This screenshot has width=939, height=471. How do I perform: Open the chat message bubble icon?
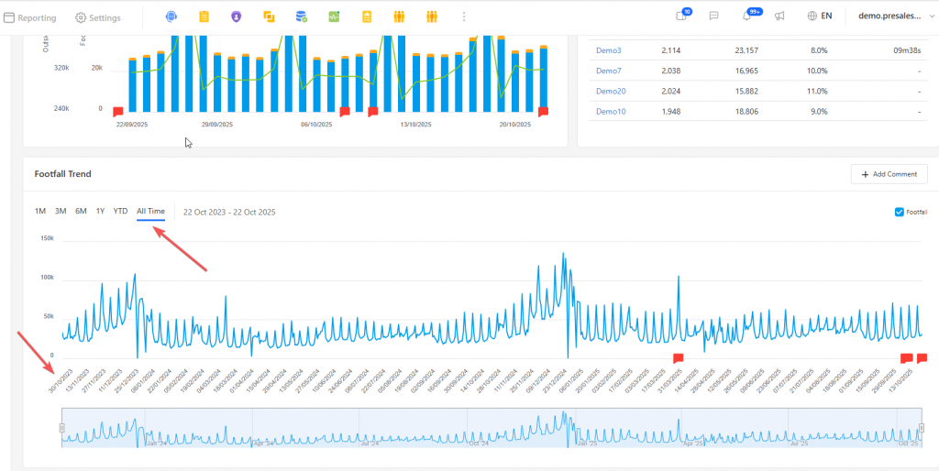(x=713, y=16)
